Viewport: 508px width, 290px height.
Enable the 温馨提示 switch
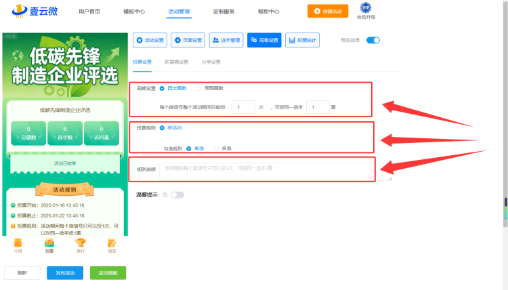(177, 195)
